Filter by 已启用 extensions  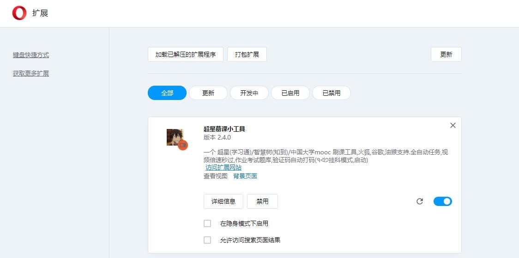290,93
